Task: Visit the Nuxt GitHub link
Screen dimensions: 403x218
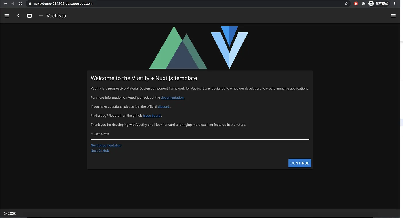Action: click(100, 150)
